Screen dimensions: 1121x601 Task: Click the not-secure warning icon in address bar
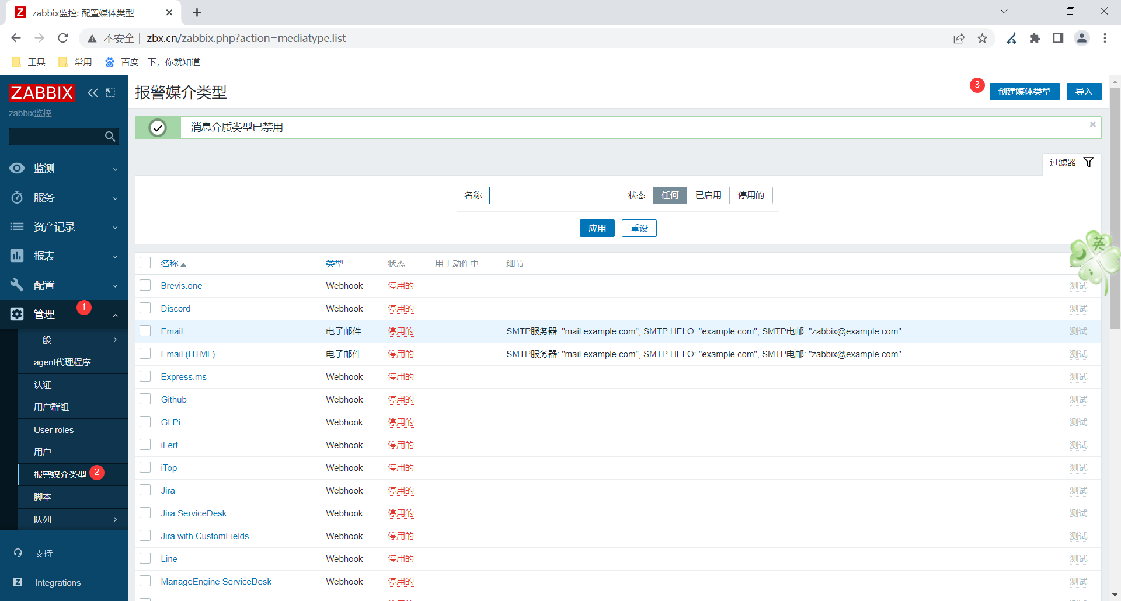pyautogui.click(x=92, y=39)
